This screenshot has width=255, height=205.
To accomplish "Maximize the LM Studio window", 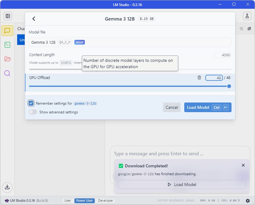I will click(234, 5).
